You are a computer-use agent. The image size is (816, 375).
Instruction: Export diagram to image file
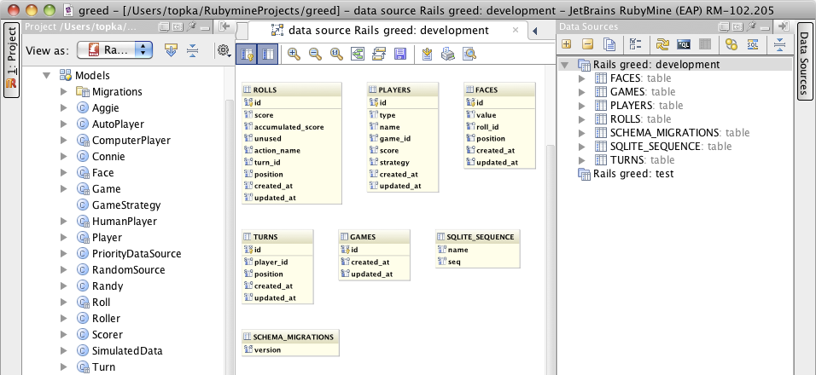tap(428, 54)
